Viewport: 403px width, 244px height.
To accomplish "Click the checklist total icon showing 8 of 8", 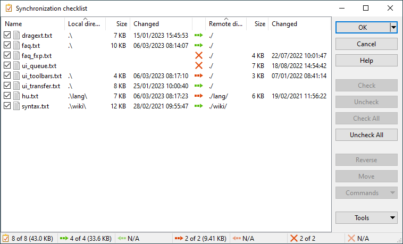I will point(6,238).
